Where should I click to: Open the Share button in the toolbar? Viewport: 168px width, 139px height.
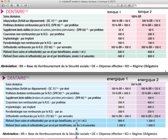click(x=25, y=5)
